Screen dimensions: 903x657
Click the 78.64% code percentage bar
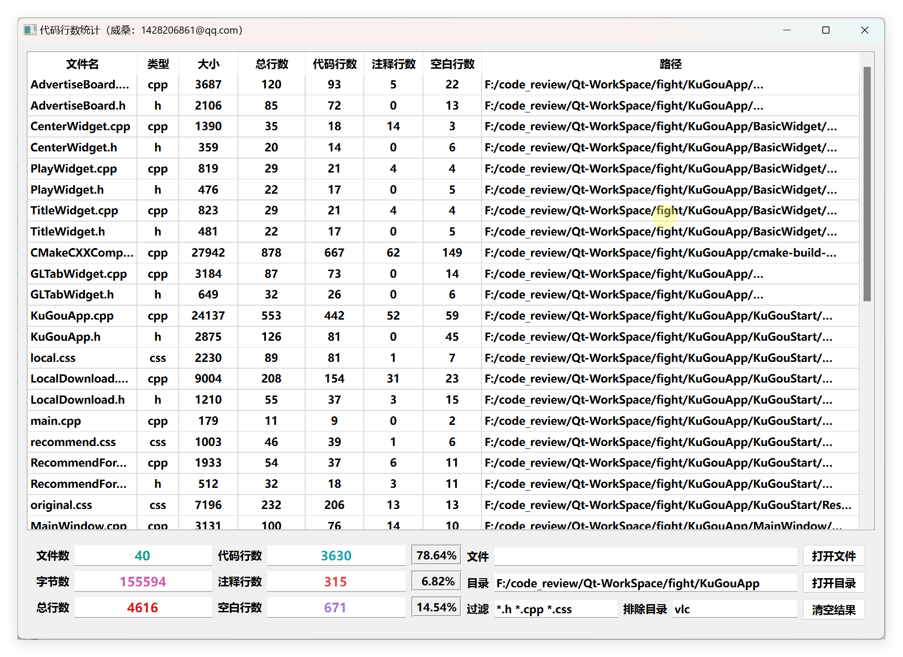click(436, 556)
